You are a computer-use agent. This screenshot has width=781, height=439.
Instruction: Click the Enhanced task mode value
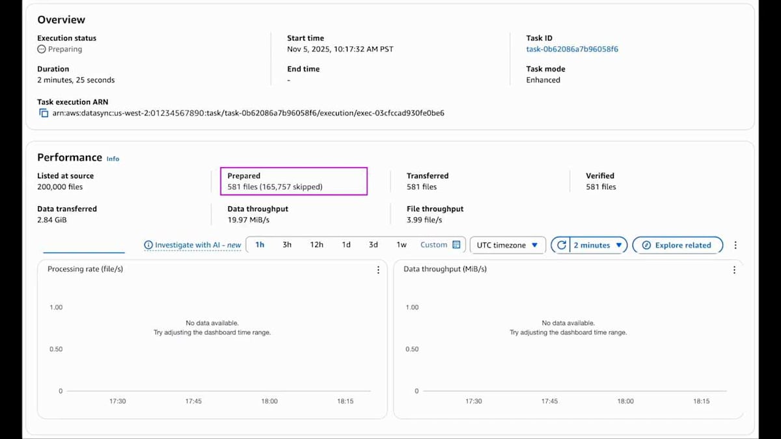click(x=543, y=81)
